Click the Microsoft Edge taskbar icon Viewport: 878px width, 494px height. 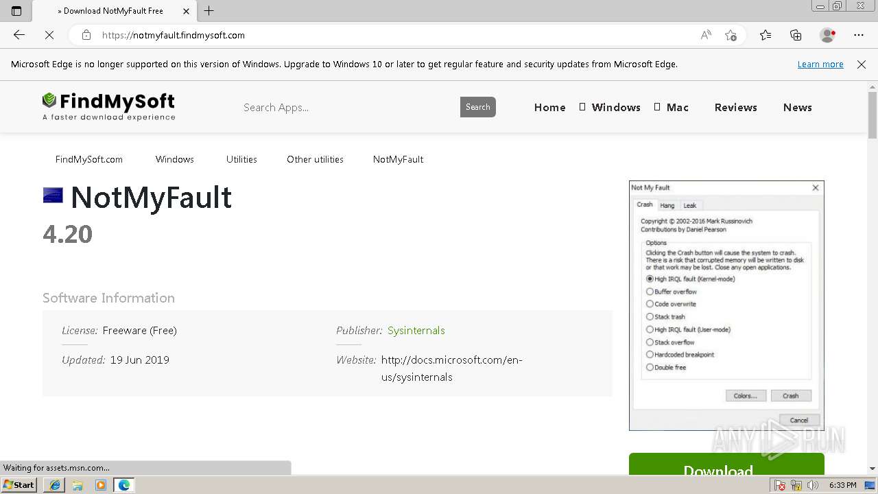[x=124, y=485]
